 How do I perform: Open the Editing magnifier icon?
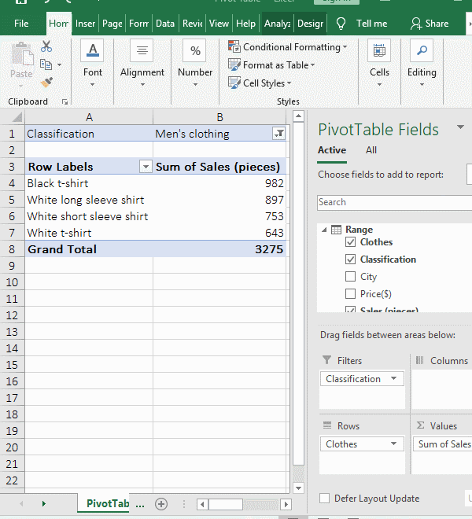pos(422,50)
